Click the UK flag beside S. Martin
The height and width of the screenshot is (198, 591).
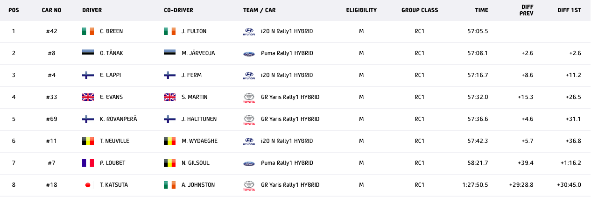pyautogui.click(x=169, y=97)
